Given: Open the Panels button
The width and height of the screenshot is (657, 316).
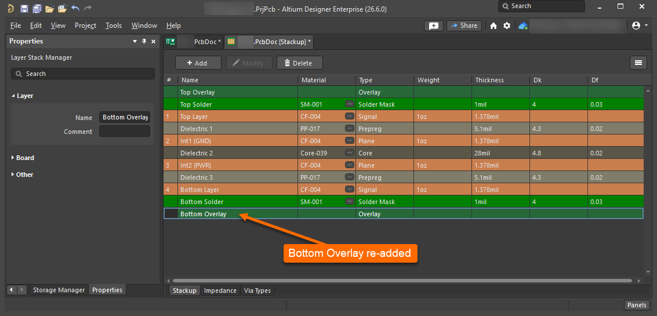Looking at the screenshot, I should click(637, 304).
